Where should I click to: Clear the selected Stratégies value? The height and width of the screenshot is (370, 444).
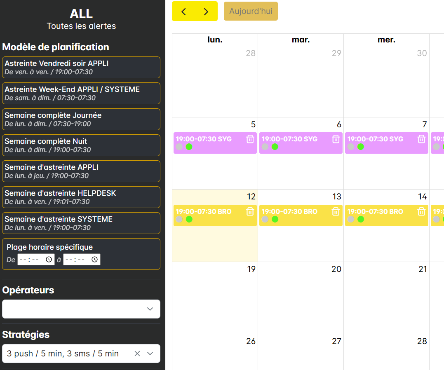[137, 353]
